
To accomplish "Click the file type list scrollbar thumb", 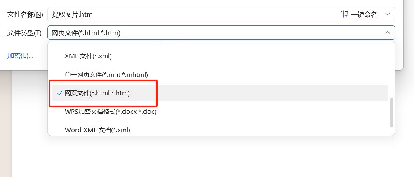I will (x=392, y=112).
